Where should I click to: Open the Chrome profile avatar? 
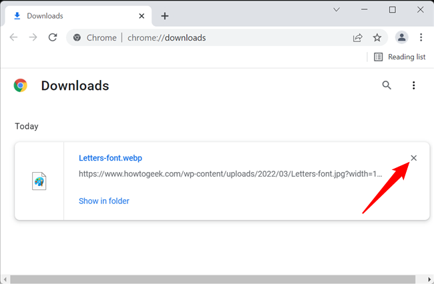pos(401,37)
